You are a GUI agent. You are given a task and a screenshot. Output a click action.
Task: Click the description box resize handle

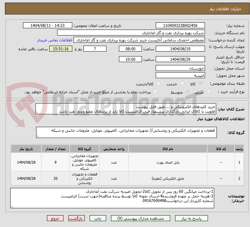pos(37,113)
